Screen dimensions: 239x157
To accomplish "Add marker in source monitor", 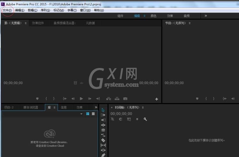I will pos(37,99).
